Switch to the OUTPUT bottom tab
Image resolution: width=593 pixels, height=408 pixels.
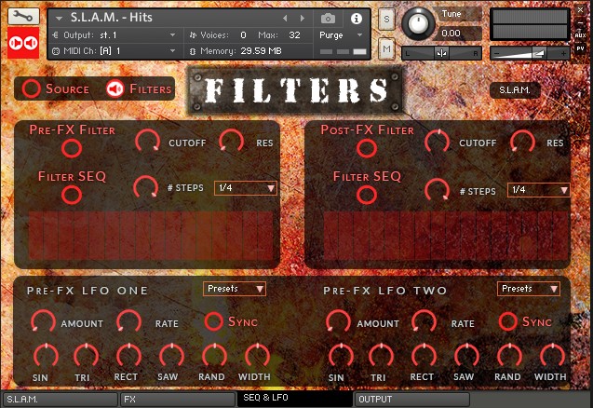[x=412, y=400]
